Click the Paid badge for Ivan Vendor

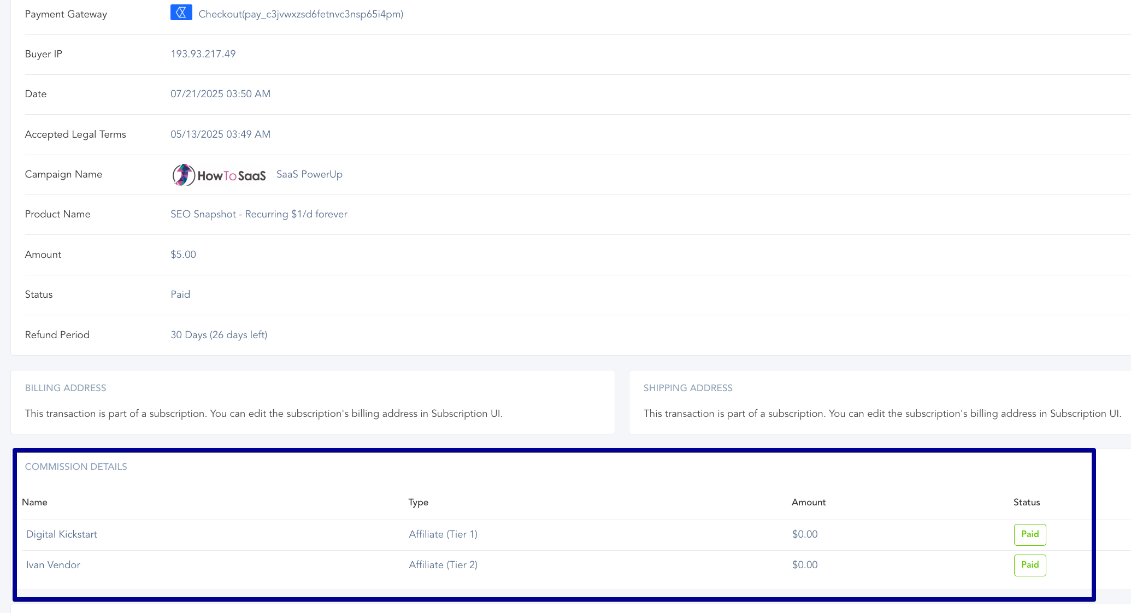click(1029, 565)
